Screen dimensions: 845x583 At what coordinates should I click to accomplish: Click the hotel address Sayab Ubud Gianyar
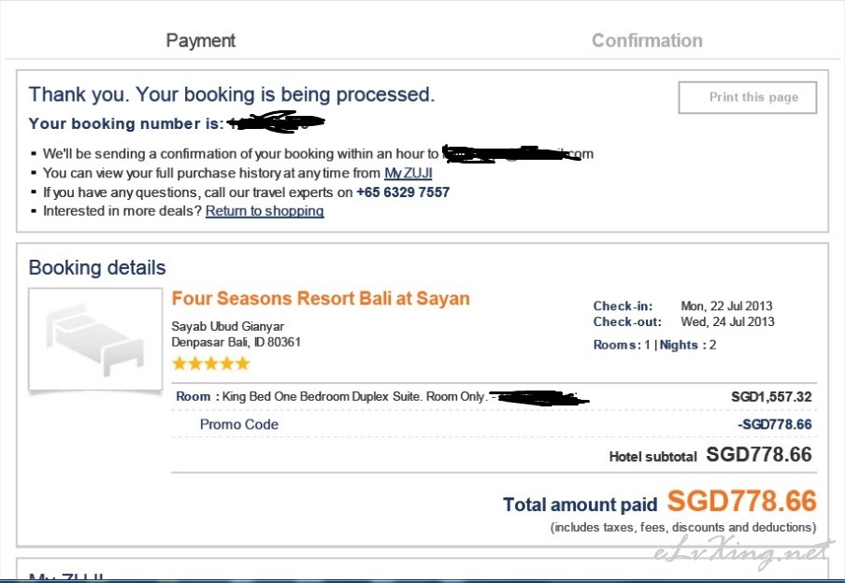click(x=227, y=326)
